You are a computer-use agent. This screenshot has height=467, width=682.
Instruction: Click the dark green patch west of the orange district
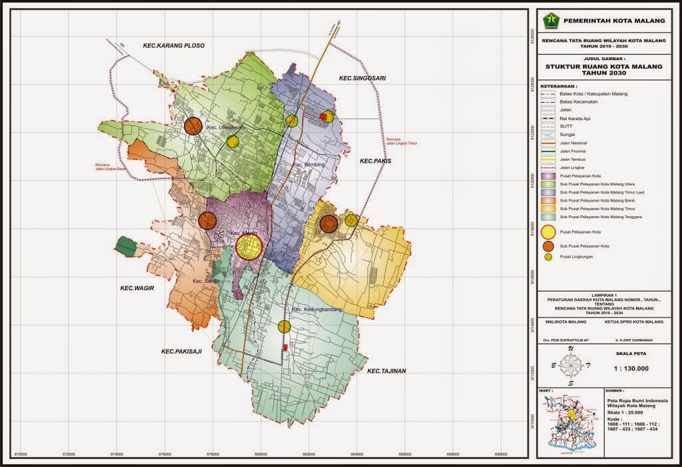(x=126, y=247)
